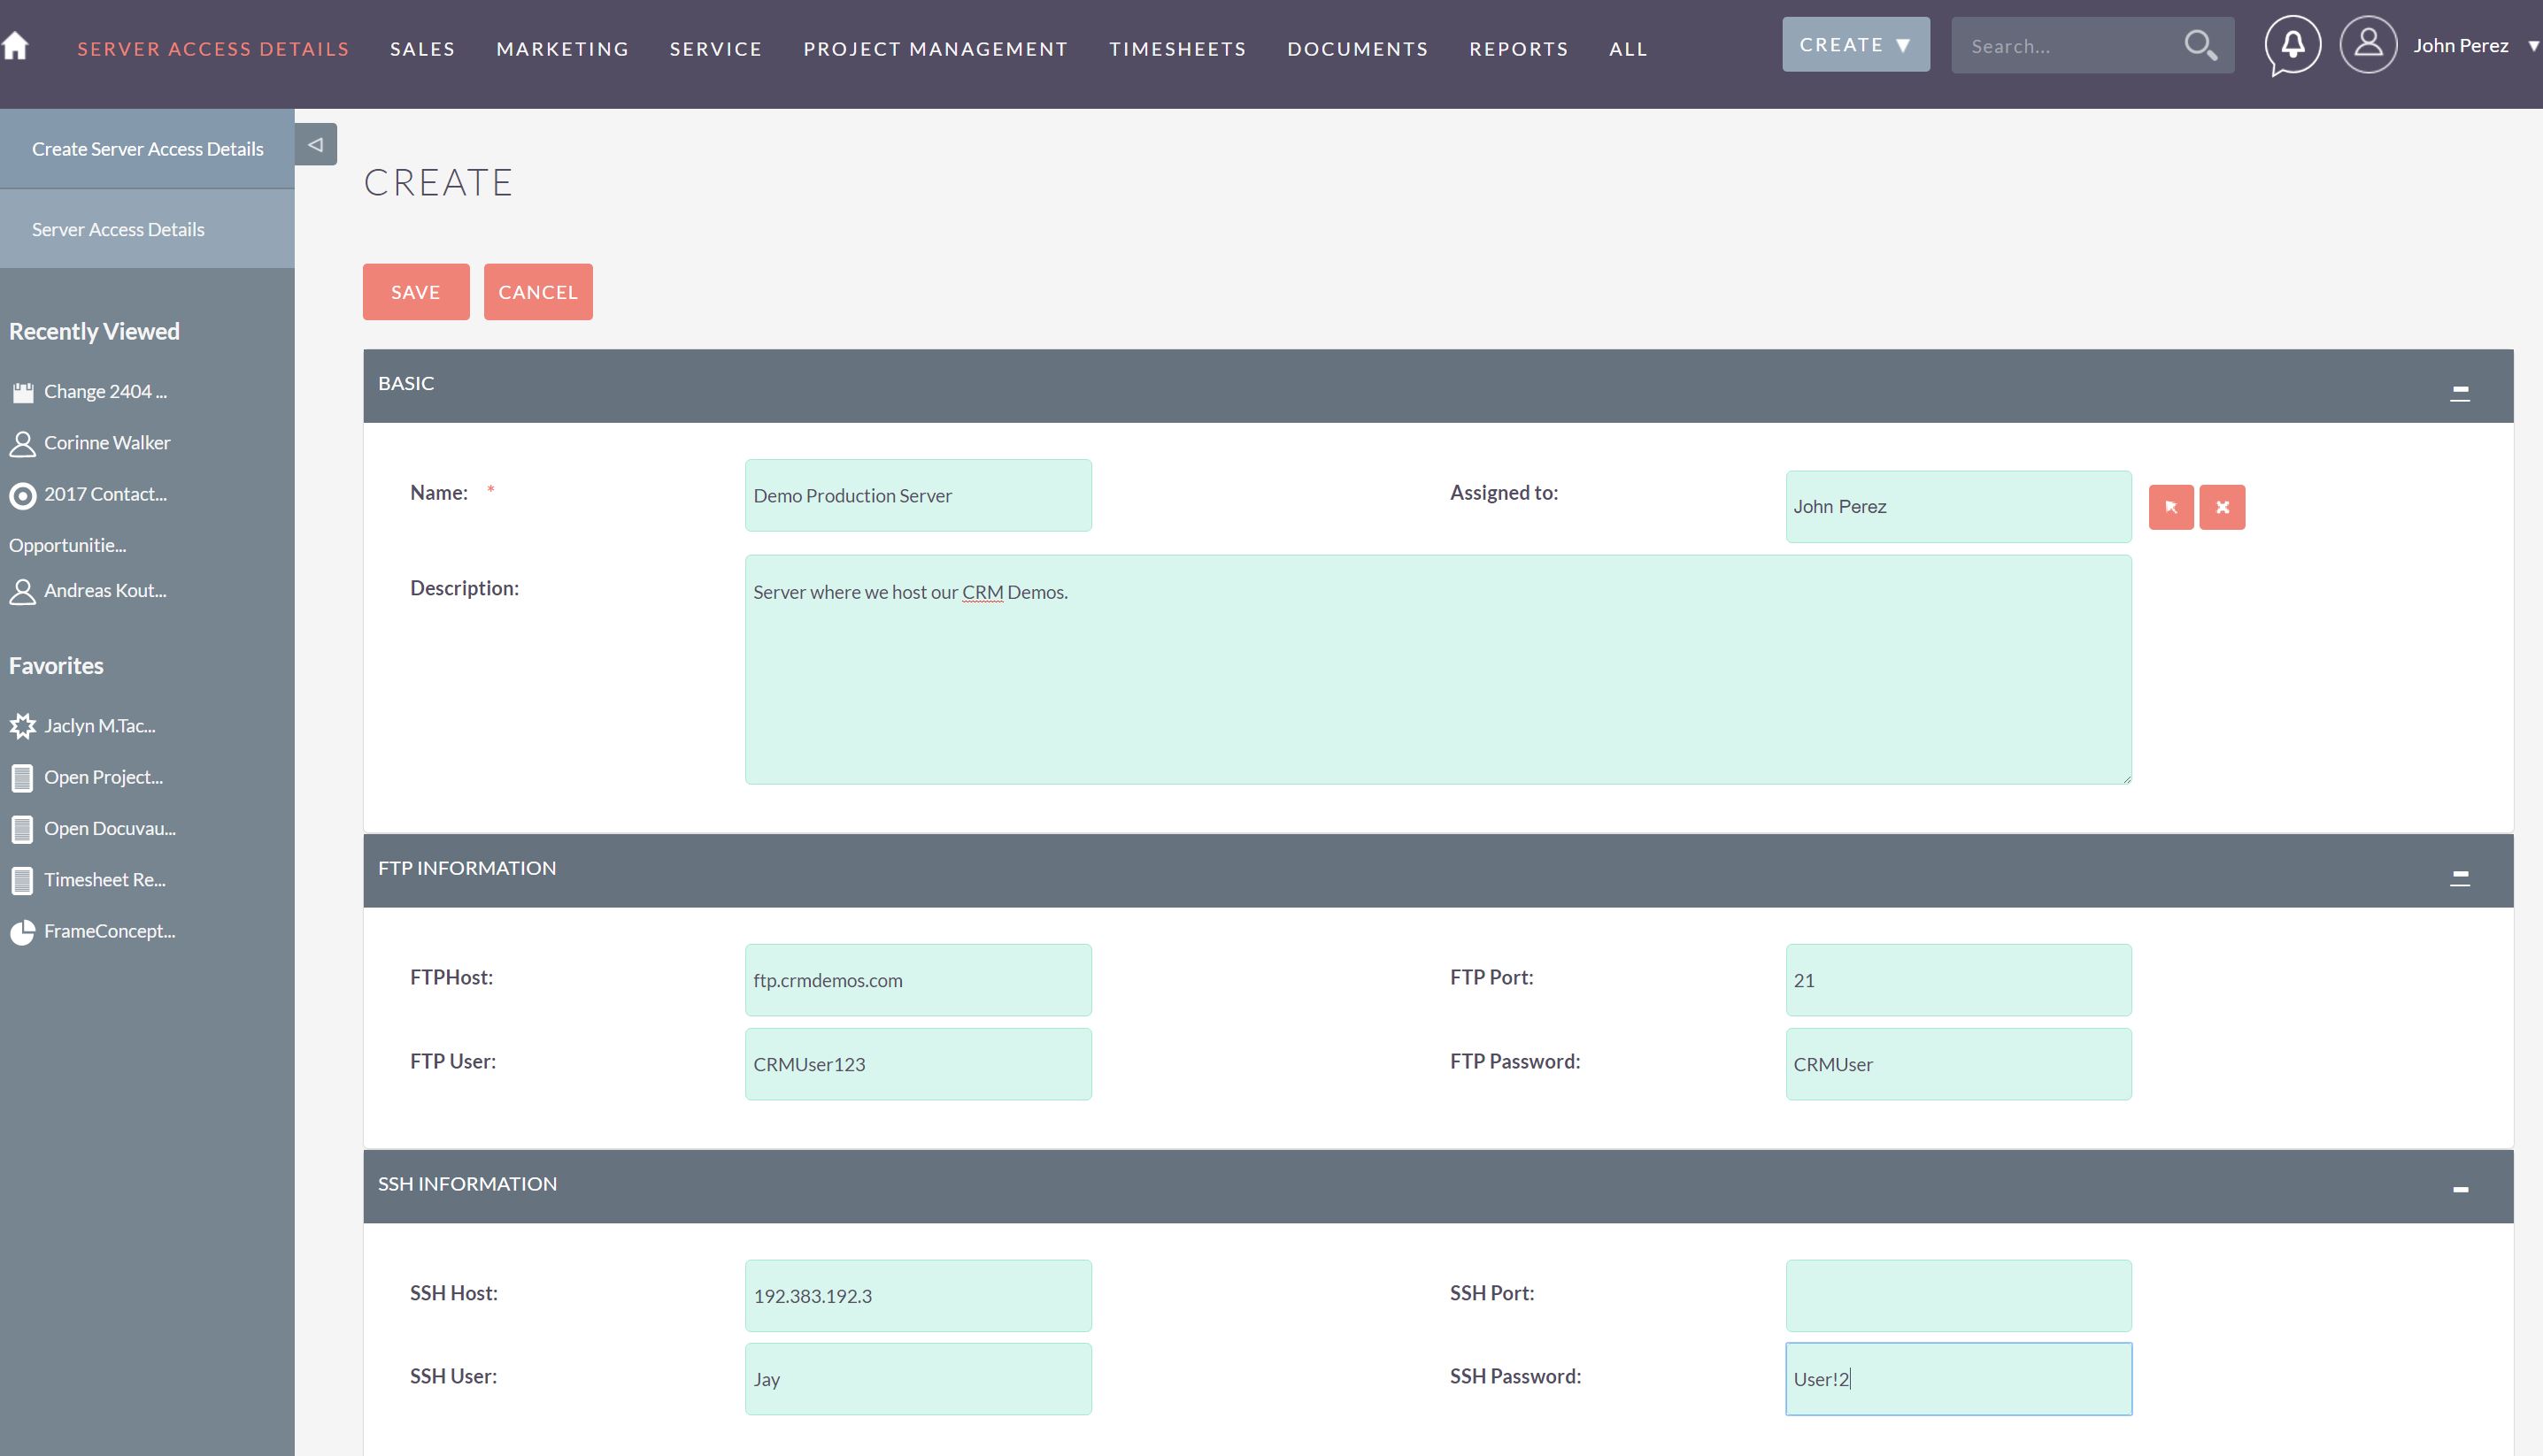Click the FTP Port input field
The height and width of the screenshot is (1456, 2543).
pyautogui.click(x=1958, y=980)
